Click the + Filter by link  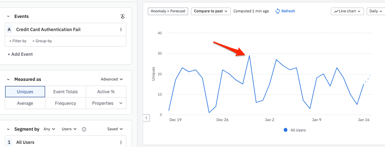point(18,41)
